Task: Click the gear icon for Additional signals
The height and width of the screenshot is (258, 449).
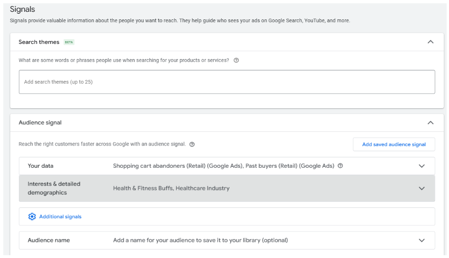Action: coord(32,216)
